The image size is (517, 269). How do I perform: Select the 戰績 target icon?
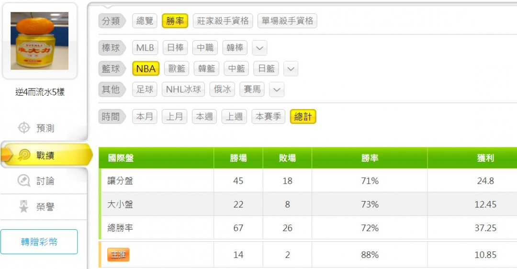tap(24, 155)
